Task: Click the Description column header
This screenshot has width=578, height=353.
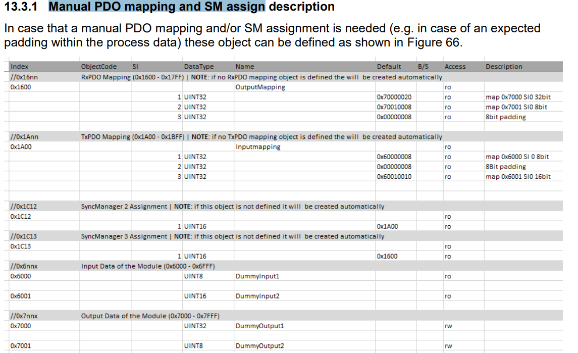Action: click(504, 66)
